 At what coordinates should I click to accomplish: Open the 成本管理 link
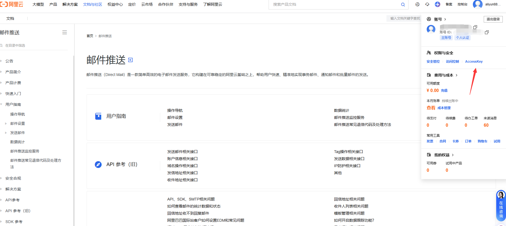[x=444, y=108]
